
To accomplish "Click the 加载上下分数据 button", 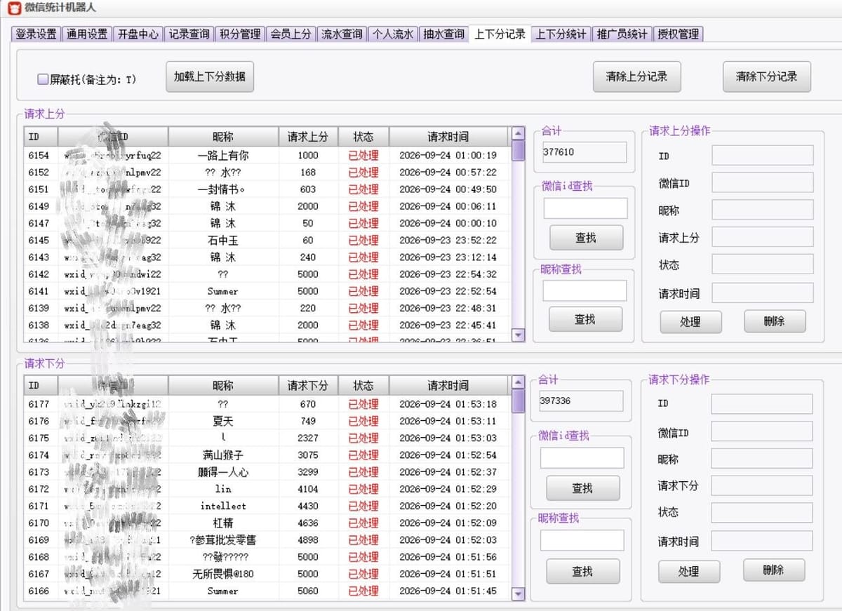I will (210, 76).
